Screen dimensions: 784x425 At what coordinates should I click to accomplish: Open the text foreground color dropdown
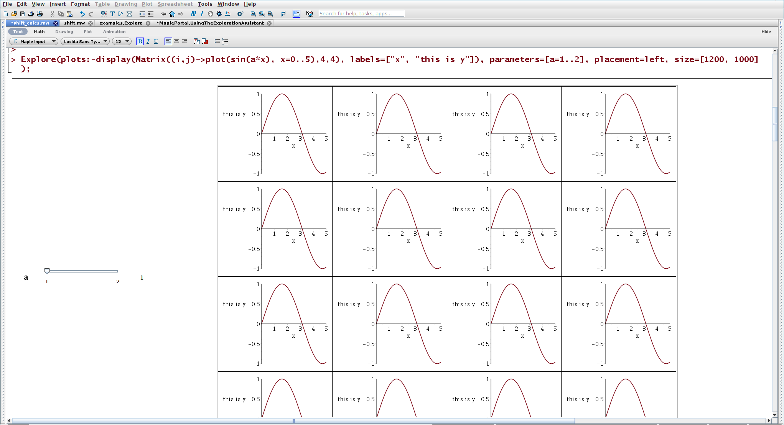pos(197,41)
